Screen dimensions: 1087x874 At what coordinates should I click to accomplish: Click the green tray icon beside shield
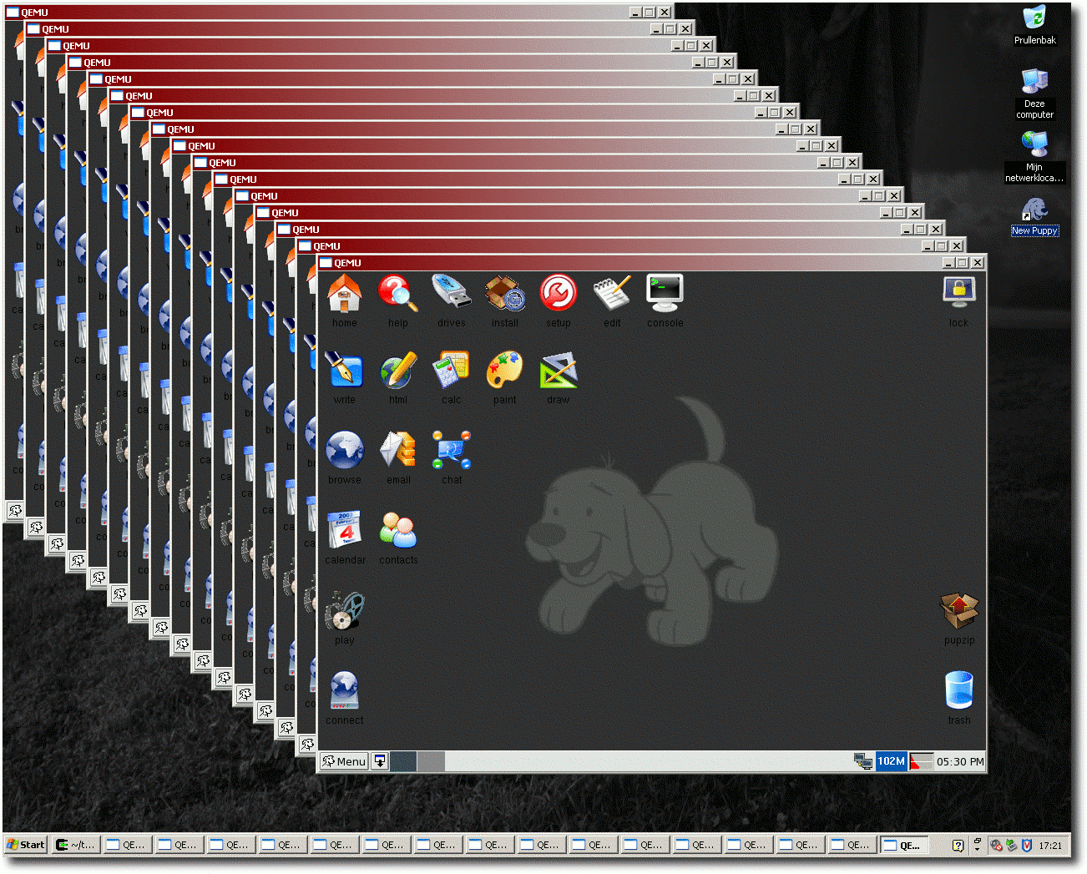tap(1012, 846)
